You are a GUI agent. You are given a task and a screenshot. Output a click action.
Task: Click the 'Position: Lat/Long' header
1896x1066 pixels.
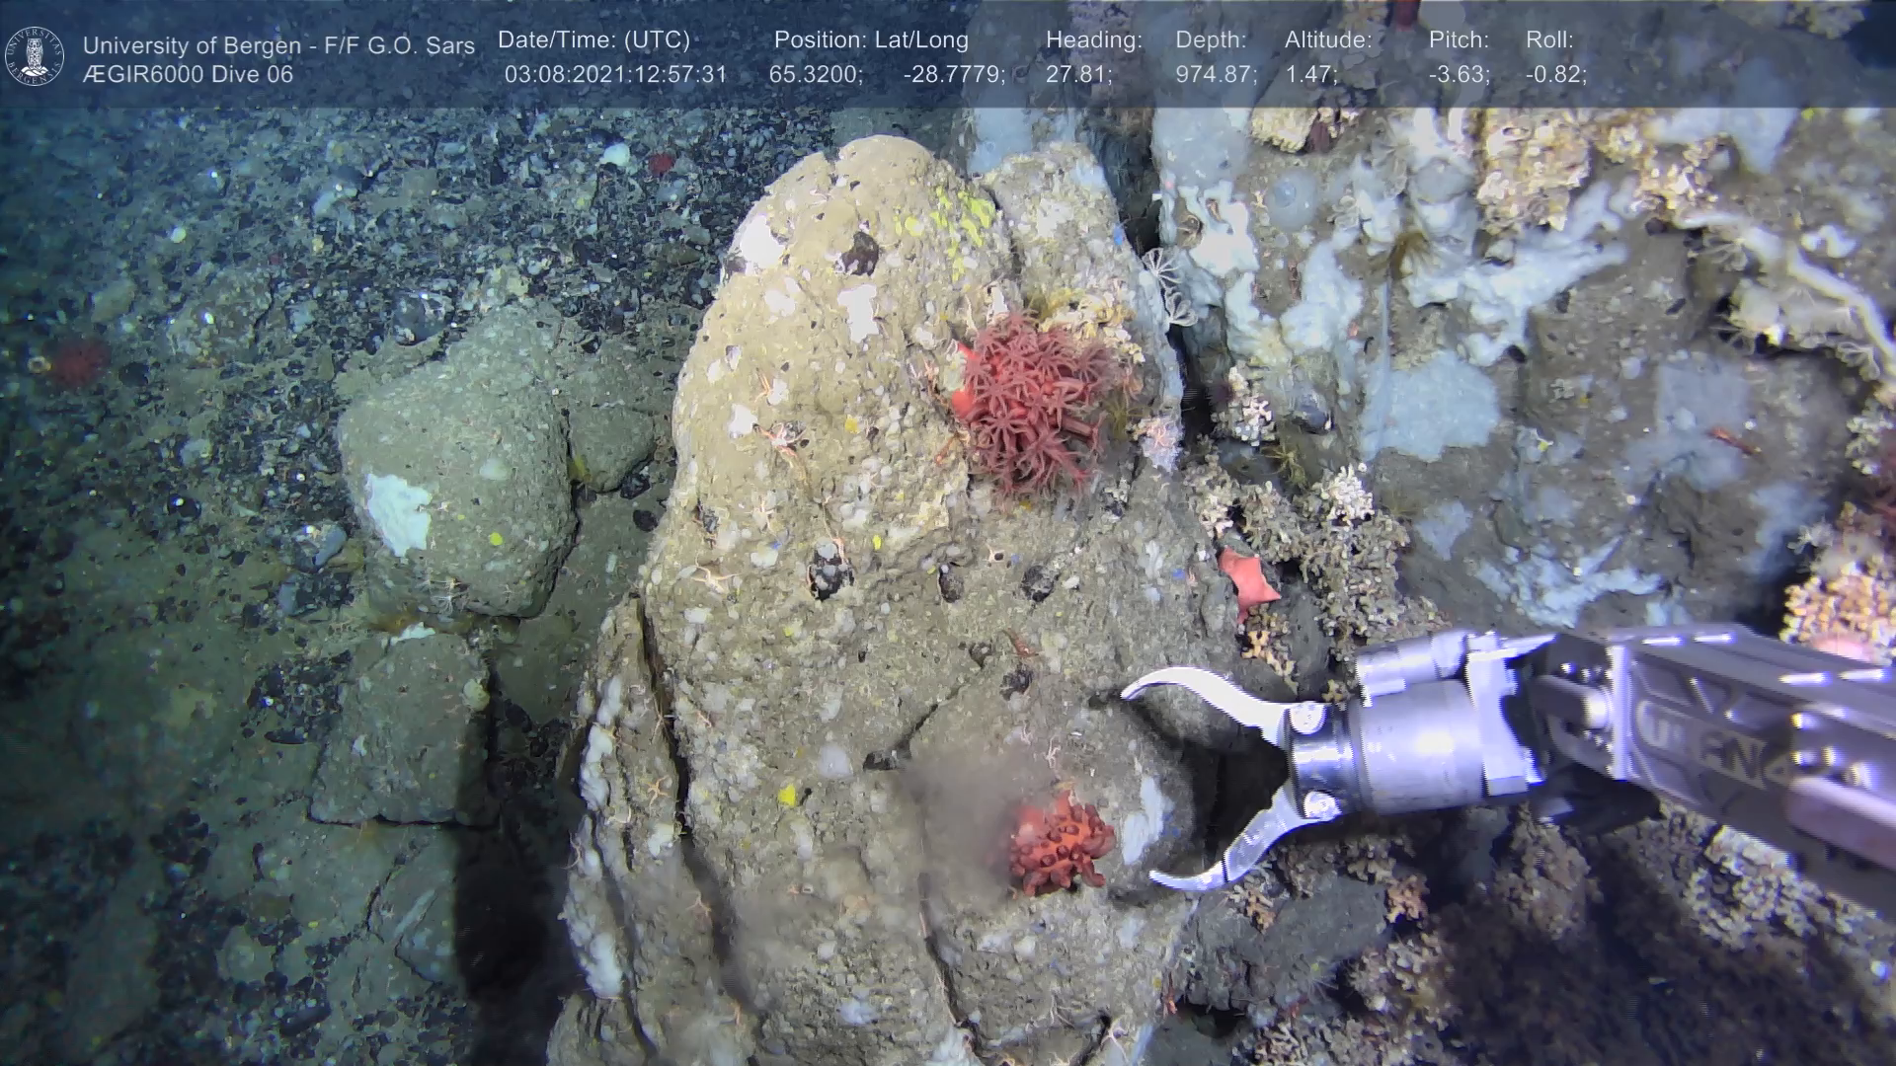tap(871, 40)
